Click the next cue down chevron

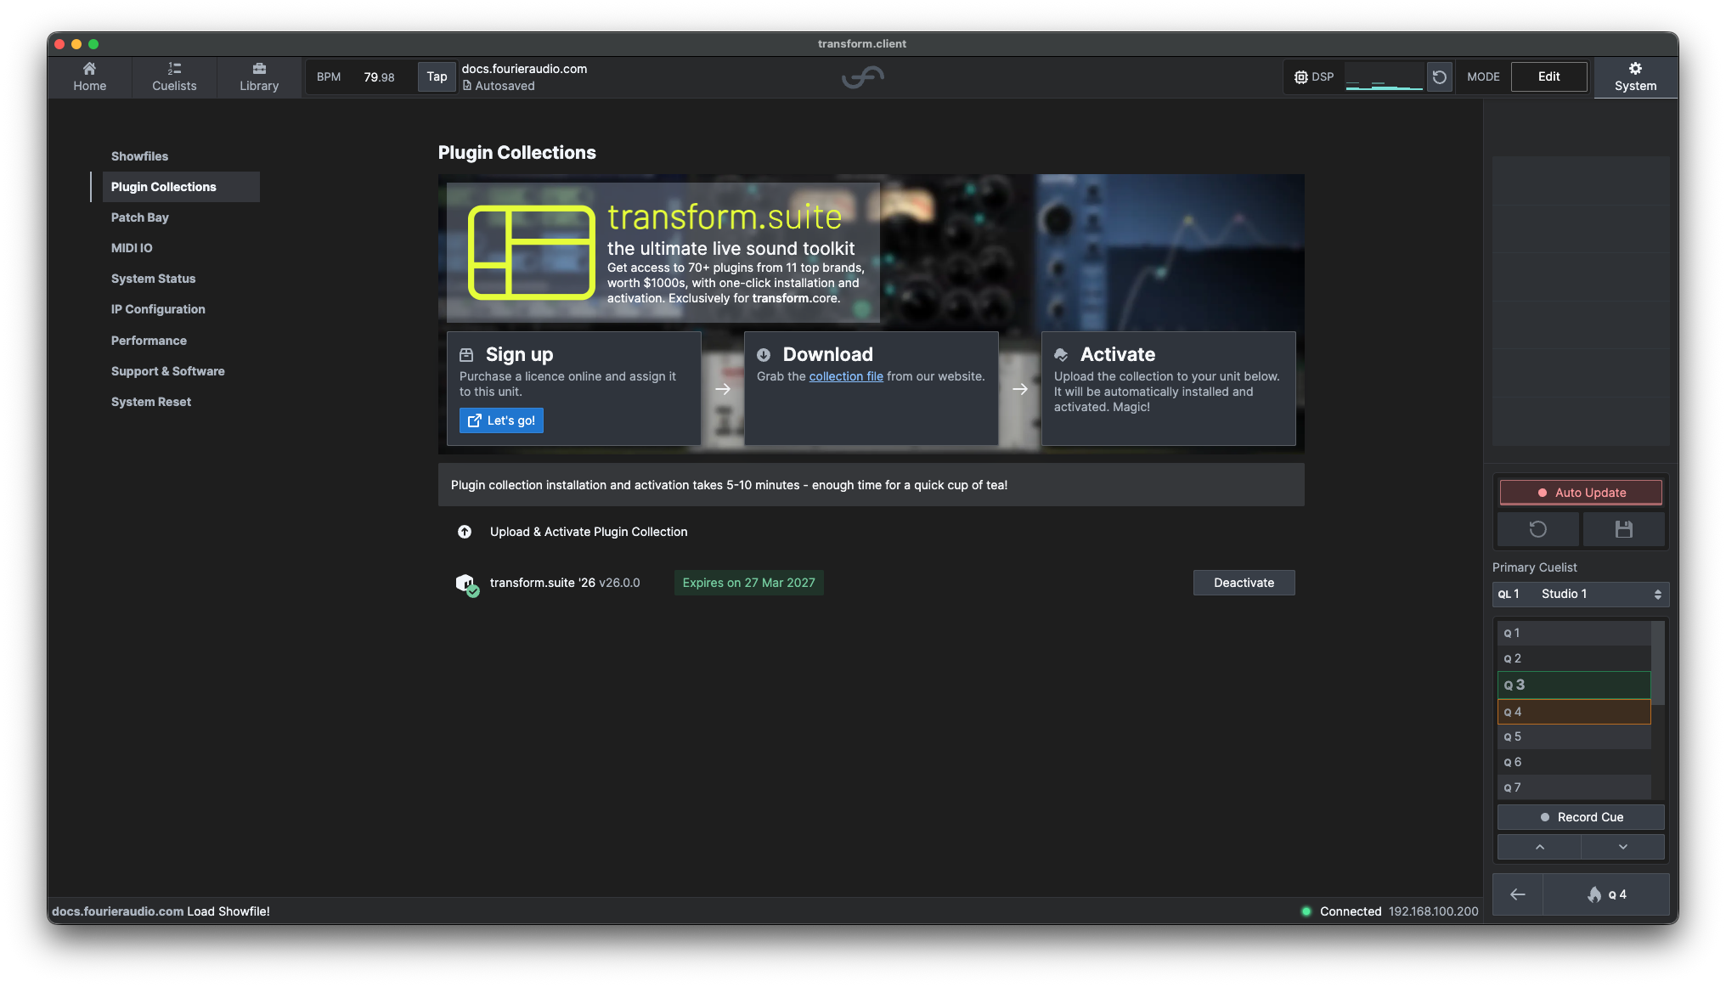coord(1622,847)
